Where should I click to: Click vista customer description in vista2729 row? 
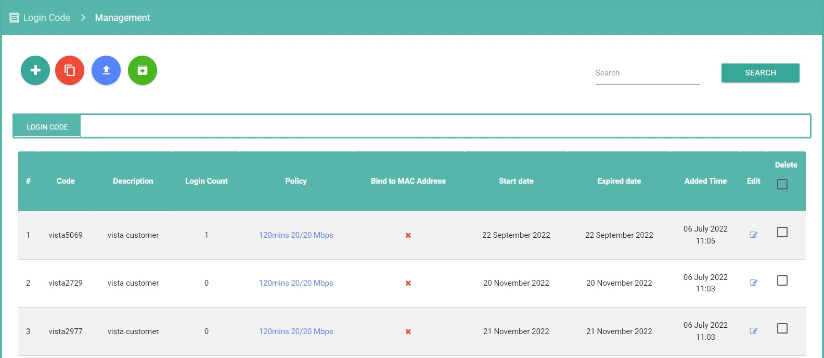[x=133, y=283]
